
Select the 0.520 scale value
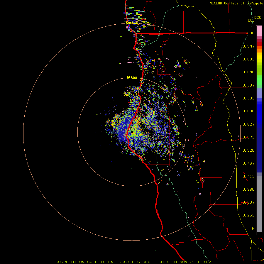tap(248, 150)
